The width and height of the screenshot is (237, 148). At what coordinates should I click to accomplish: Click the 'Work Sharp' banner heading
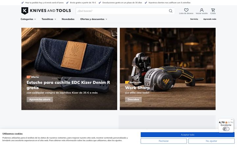(137, 87)
